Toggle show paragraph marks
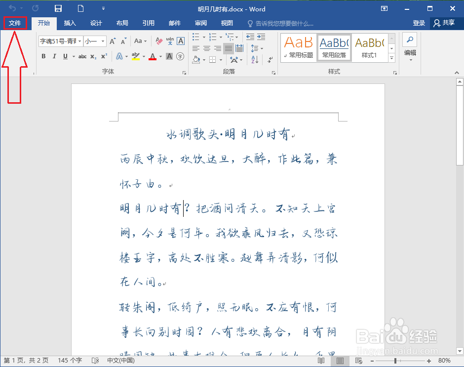Image resolution: width=464 pixels, height=367 pixels. 270,60
